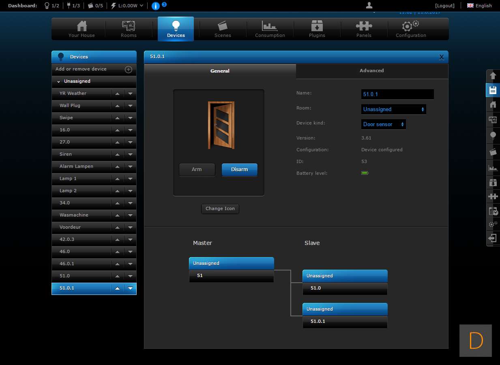
Task: Collapse the Unassigned device group
Action: [59, 82]
